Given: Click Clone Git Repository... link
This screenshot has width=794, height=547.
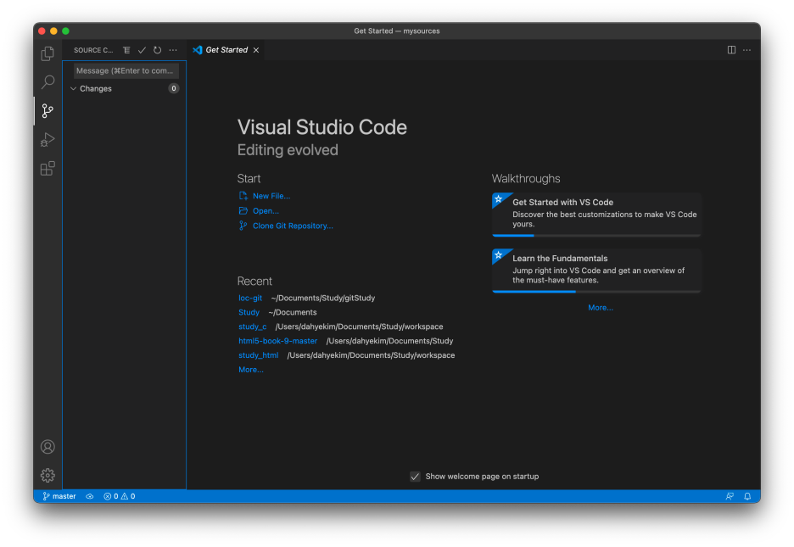Looking at the screenshot, I should (293, 226).
